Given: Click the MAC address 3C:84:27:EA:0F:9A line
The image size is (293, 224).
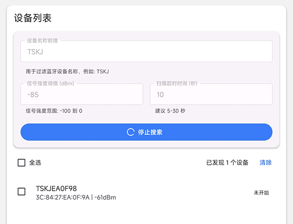Looking at the screenshot, I should (x=76, y=197).
